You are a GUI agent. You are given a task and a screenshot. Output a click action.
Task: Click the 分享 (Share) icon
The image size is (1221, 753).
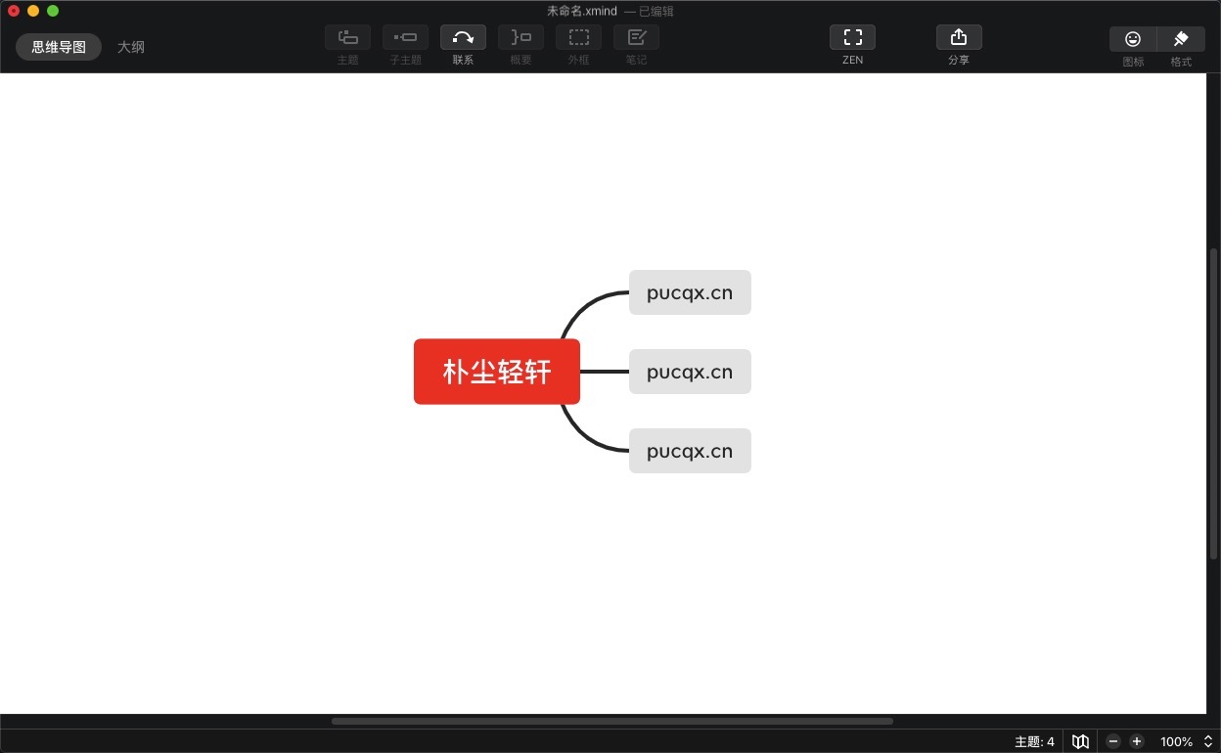point(959,39)
